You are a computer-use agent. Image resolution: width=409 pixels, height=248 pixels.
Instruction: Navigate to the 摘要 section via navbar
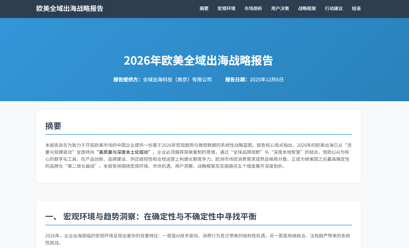coord(204,9)
